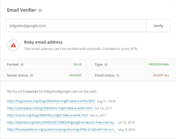Click the Server status help icon

point(31,75)
